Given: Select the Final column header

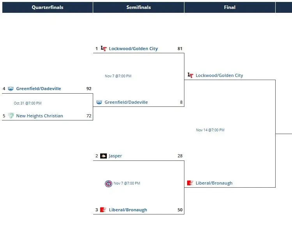Looking at the screenshot, I should tap(230, 7).
